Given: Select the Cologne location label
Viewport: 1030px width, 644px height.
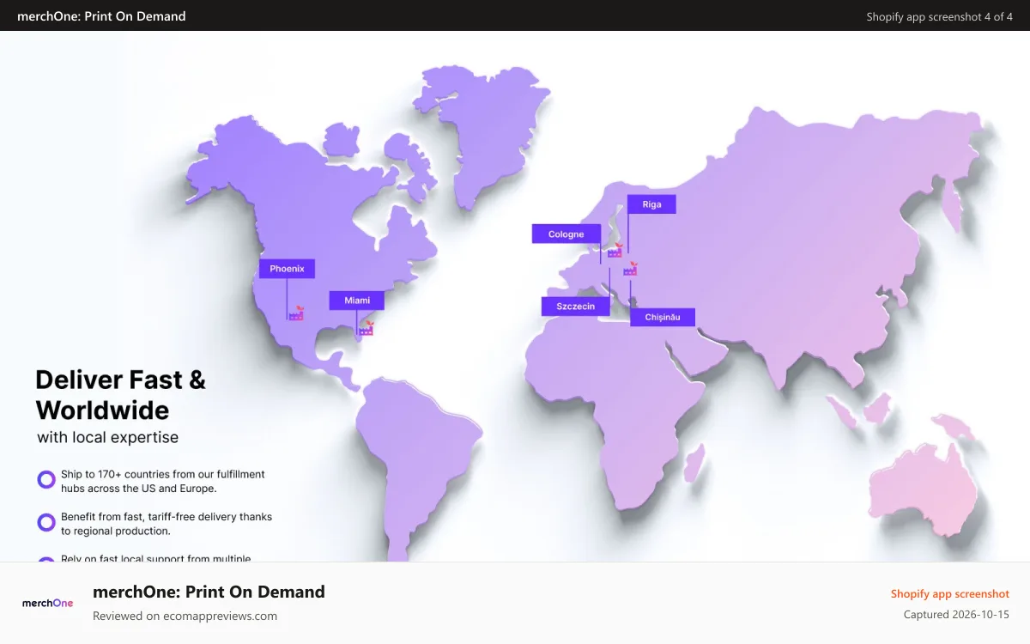Looking at the screenshot, I should coord(566,234).
